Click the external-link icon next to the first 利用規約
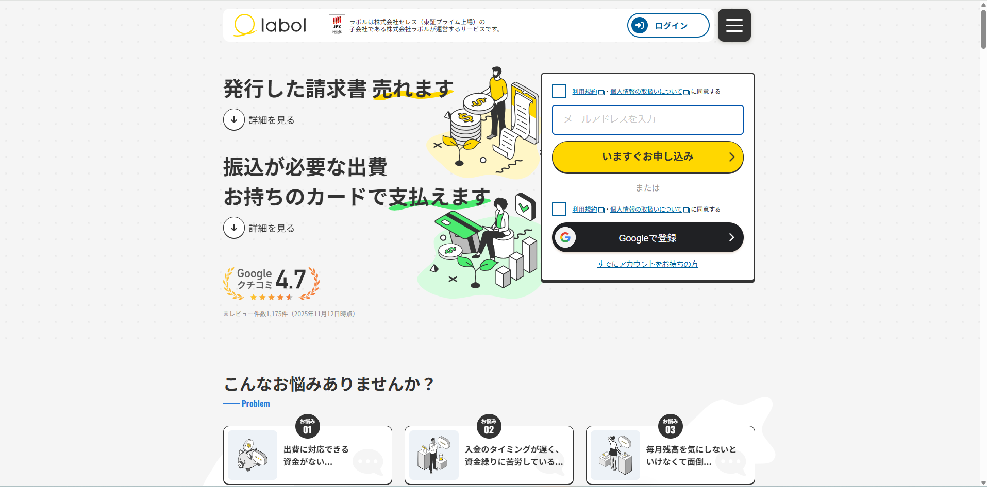987x487 pixels. (601, 93)
